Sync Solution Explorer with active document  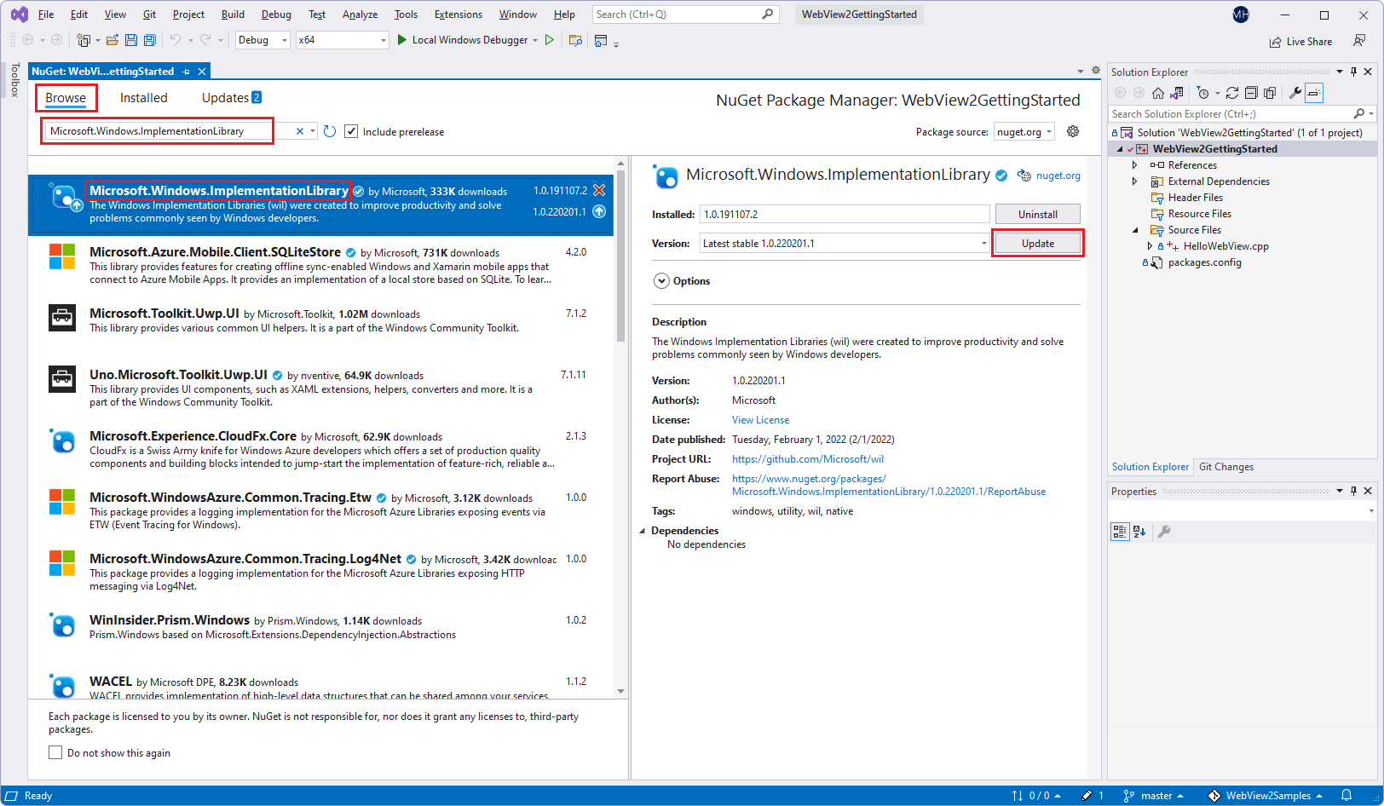(x=1177, y=92)
